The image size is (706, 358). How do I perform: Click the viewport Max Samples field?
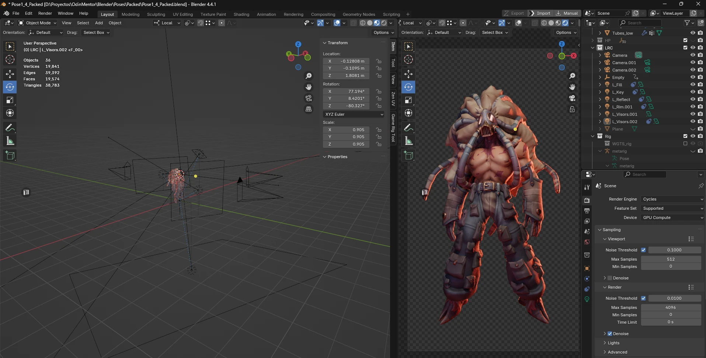coord(671,259)
